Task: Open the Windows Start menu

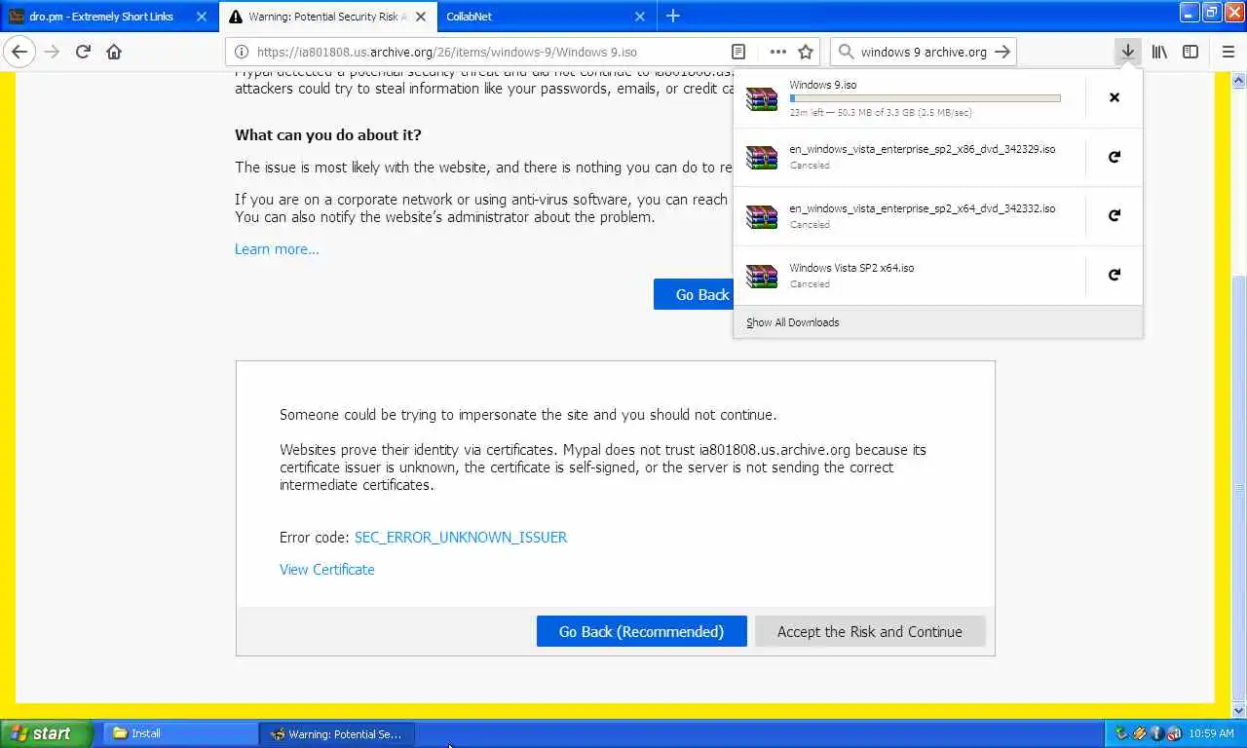Action: [46, 733]
